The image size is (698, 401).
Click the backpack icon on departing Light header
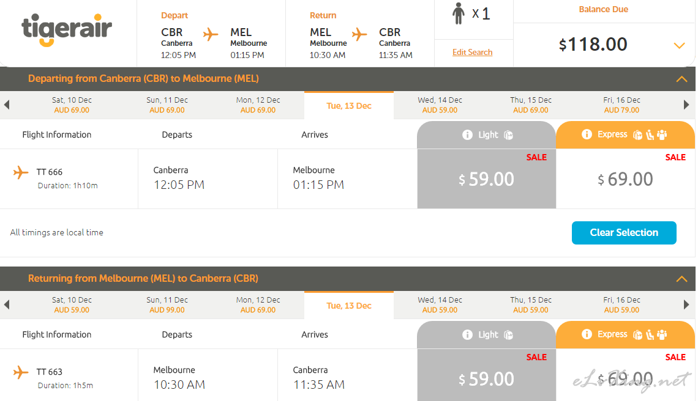(x=508, y=134)
